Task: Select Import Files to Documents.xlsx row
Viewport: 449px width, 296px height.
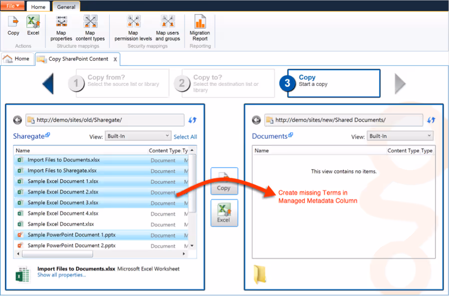Action: click(x=101, y=160)
